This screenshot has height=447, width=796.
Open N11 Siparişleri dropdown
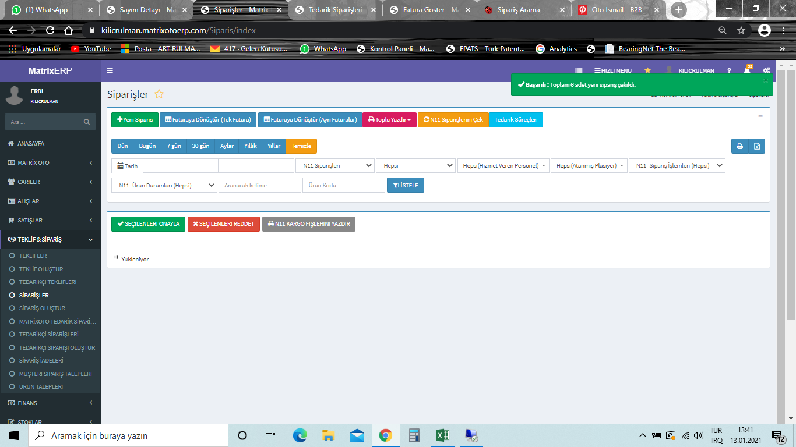[335, 166]
